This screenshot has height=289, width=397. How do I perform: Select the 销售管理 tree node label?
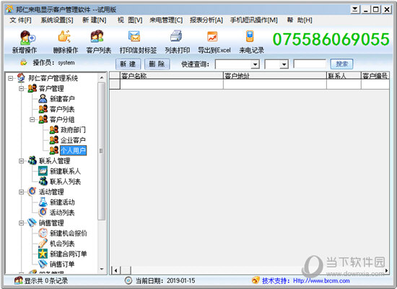(51, 223)
